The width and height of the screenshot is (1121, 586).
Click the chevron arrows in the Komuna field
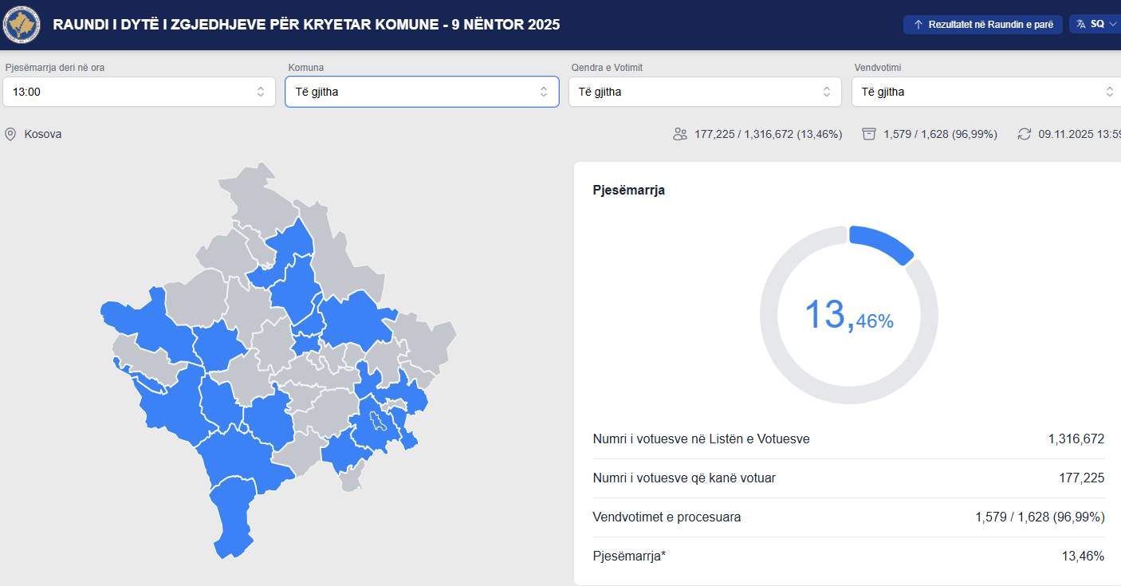pyautogui.click(x=544, y=92)
